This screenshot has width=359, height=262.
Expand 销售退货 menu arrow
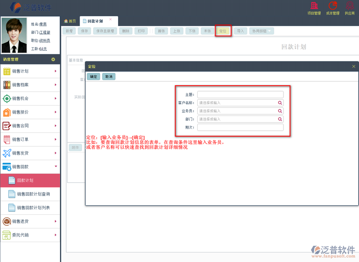point(56,221)
